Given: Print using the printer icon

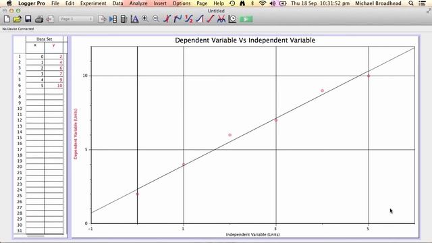Looking at the screenshot, I should click(39, 20).
